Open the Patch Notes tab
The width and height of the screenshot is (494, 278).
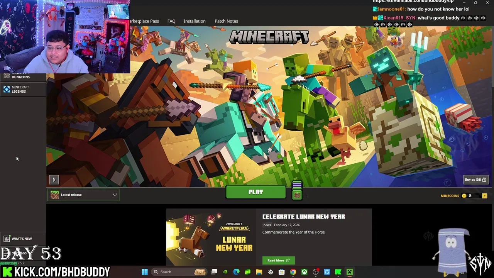tap(226, 21)
